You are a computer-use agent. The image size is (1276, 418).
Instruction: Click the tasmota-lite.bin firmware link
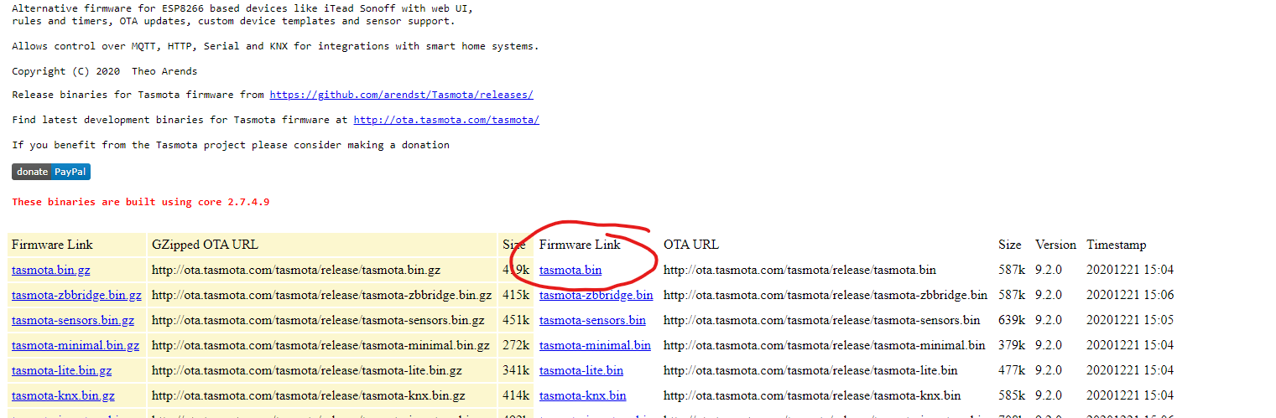(581, 370)
